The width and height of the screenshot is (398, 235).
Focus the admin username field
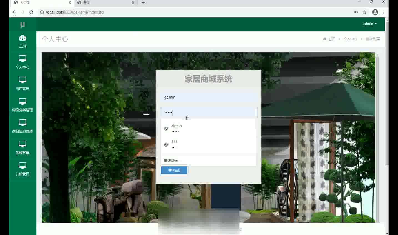coord(208,97)
